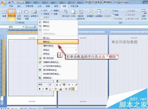
Task: Click Bold in mini toolbar
Action: (40, 89)
